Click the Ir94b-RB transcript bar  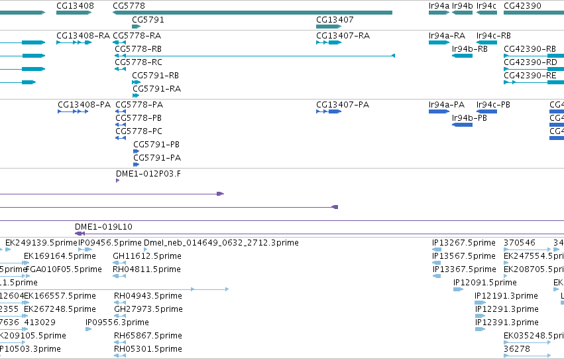point(462,56)
